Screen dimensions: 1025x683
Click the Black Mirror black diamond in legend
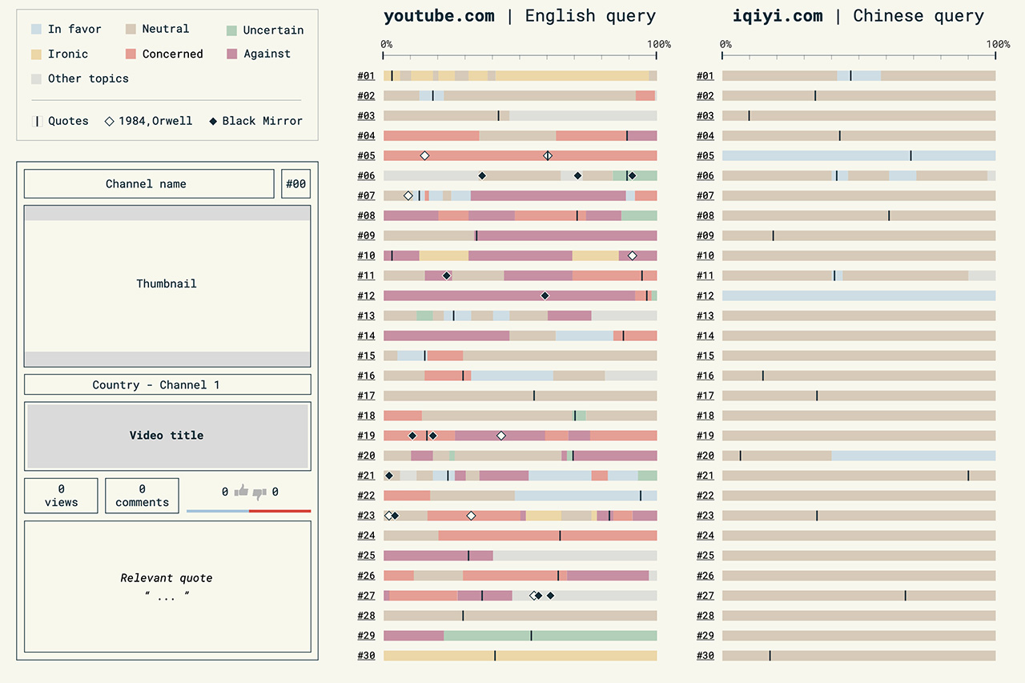click(x=213, y=121)
